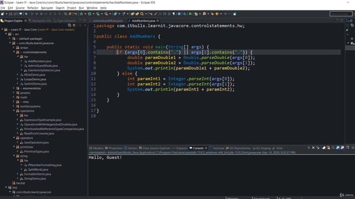Select ExpressionTypeExample.java in the tree
This screenshot has width=355, height=199.
[43, 120]
